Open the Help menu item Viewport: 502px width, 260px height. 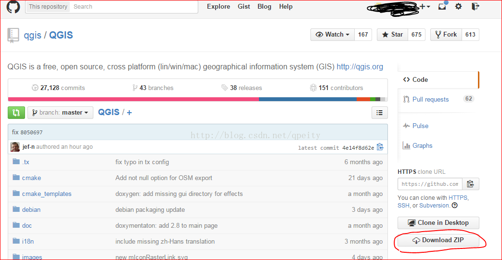tap(286, 6)
